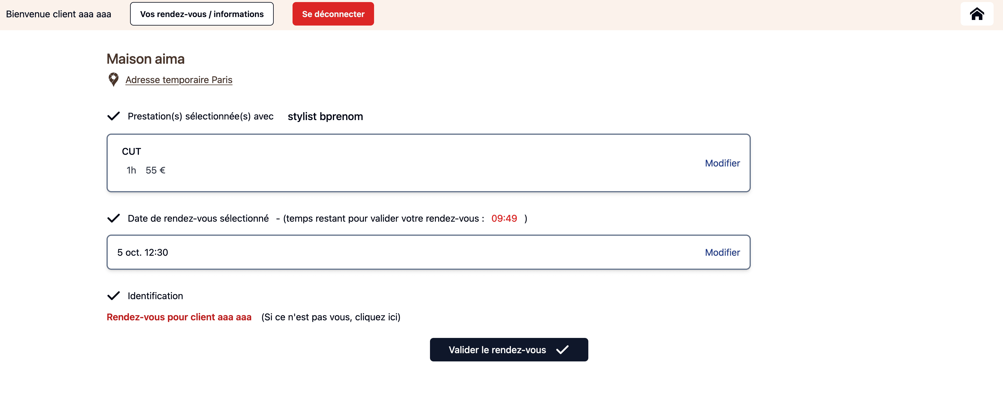Click "Si ce n'est pas vous, cliquez ici"
The image size is (1003, 394).
click(331, 317)
